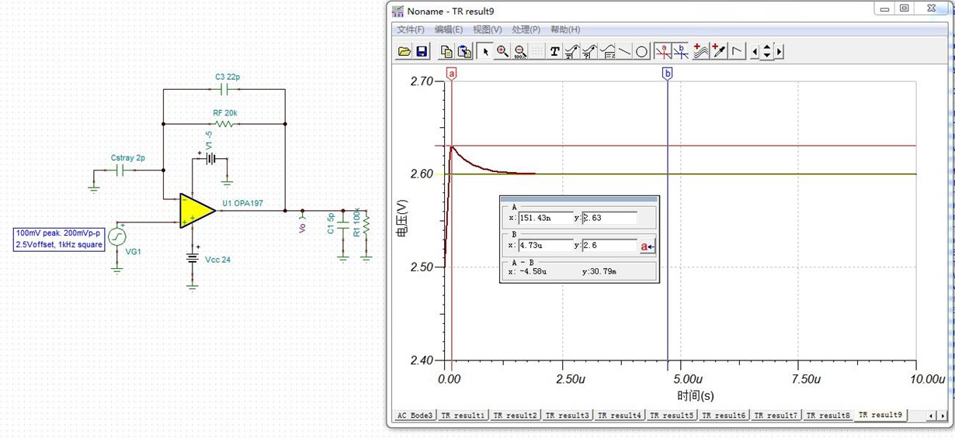Click toolbar right arrow button
Image resolution: width=955 pixels, height=441 pixels.
[x=779, y=52]
